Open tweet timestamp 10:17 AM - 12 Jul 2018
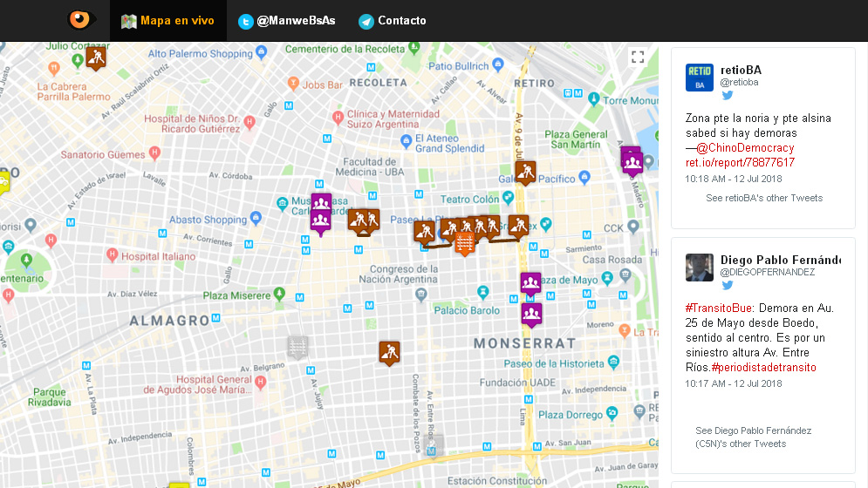The width and height of the screenshot is (868, 488). point(734,383)
